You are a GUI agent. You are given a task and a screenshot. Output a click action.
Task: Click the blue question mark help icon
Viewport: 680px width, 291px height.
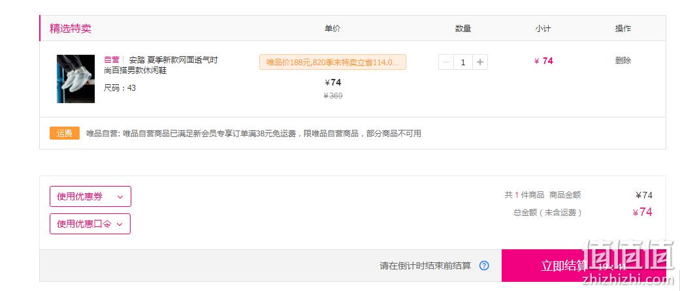point(484,266)
